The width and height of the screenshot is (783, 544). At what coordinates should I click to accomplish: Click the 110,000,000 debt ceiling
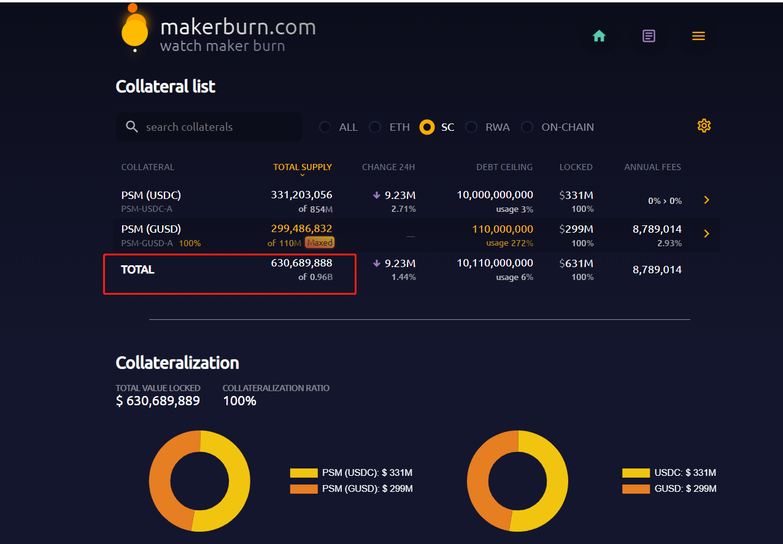click(x=503, y=229)
